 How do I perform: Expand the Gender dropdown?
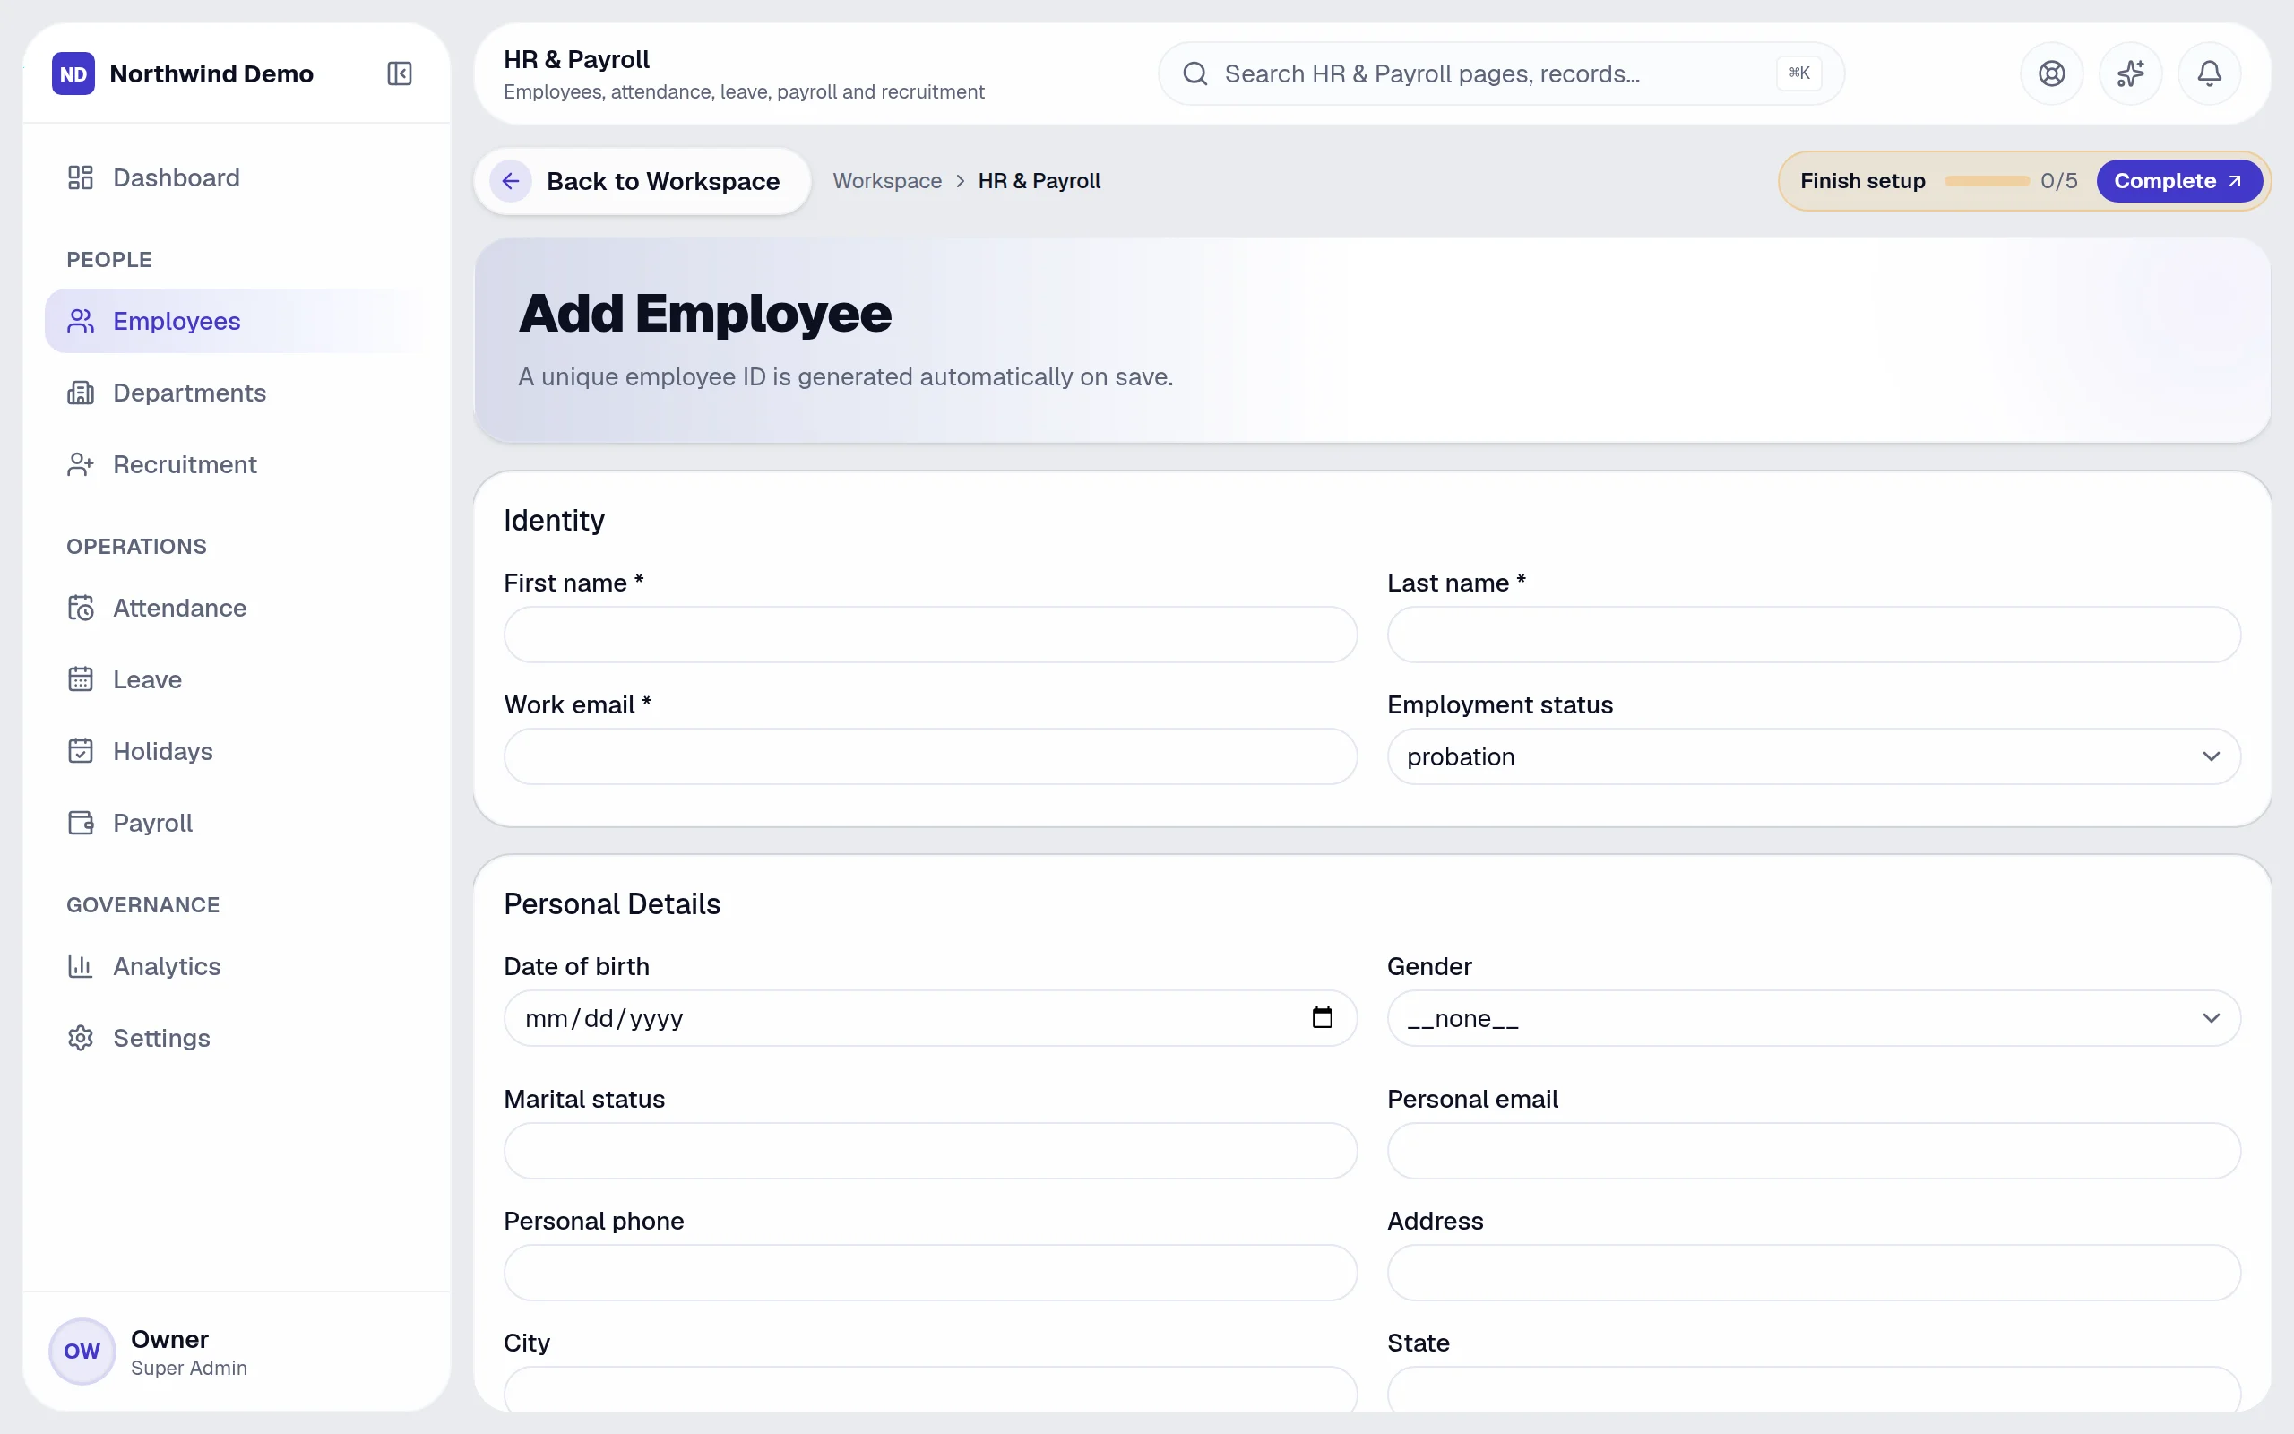(1814, 1019)
